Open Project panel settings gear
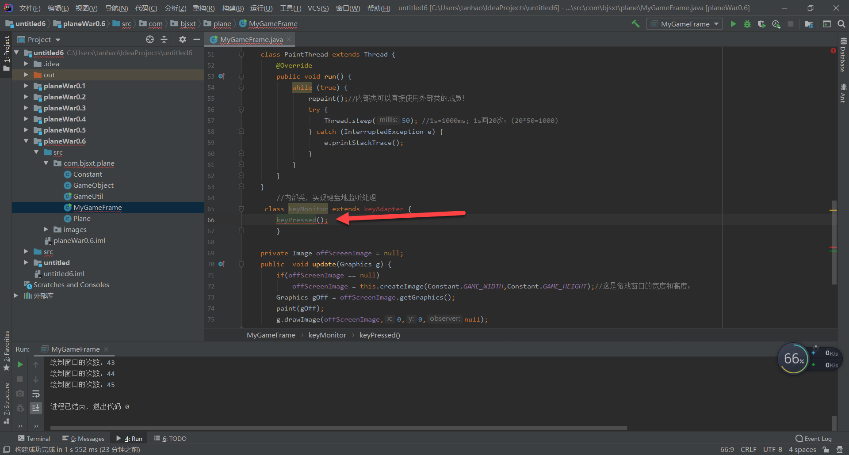The height and width of the screenshot is (455, 849). [x=183, y=39]
